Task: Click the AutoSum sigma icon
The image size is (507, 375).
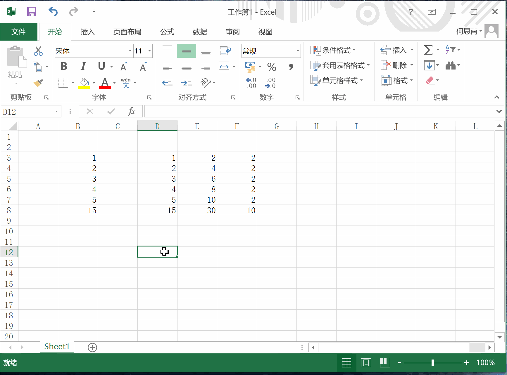Action: coord(428,50)
